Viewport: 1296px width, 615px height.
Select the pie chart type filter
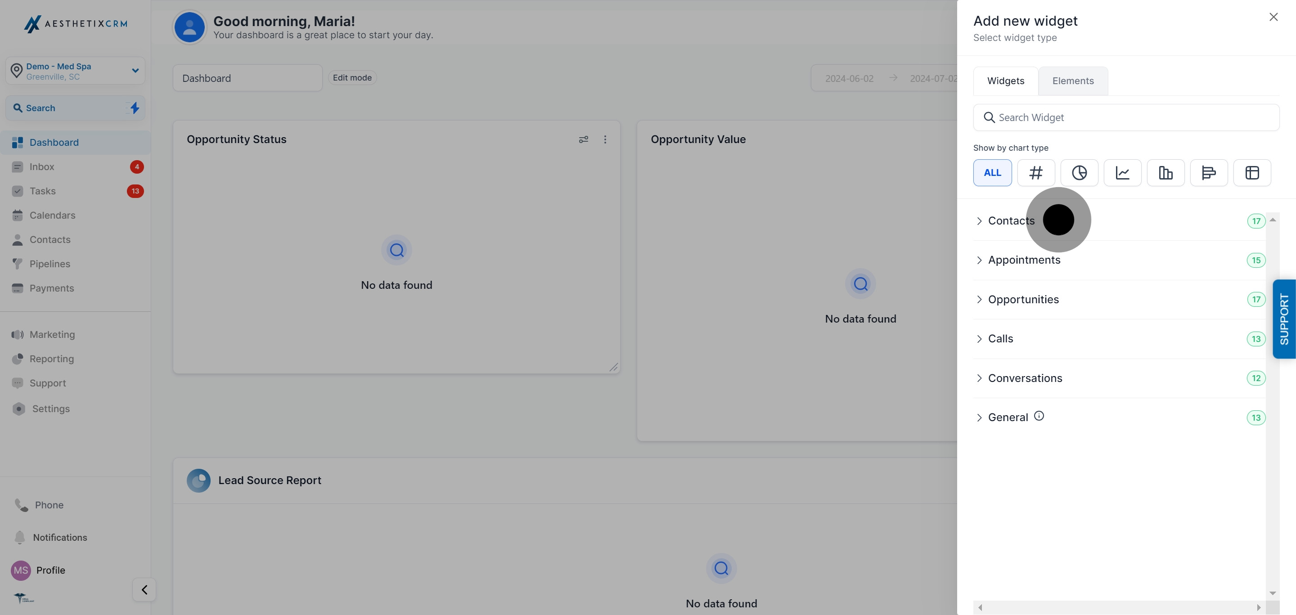pyautogui.click(x=1079, y=172)
